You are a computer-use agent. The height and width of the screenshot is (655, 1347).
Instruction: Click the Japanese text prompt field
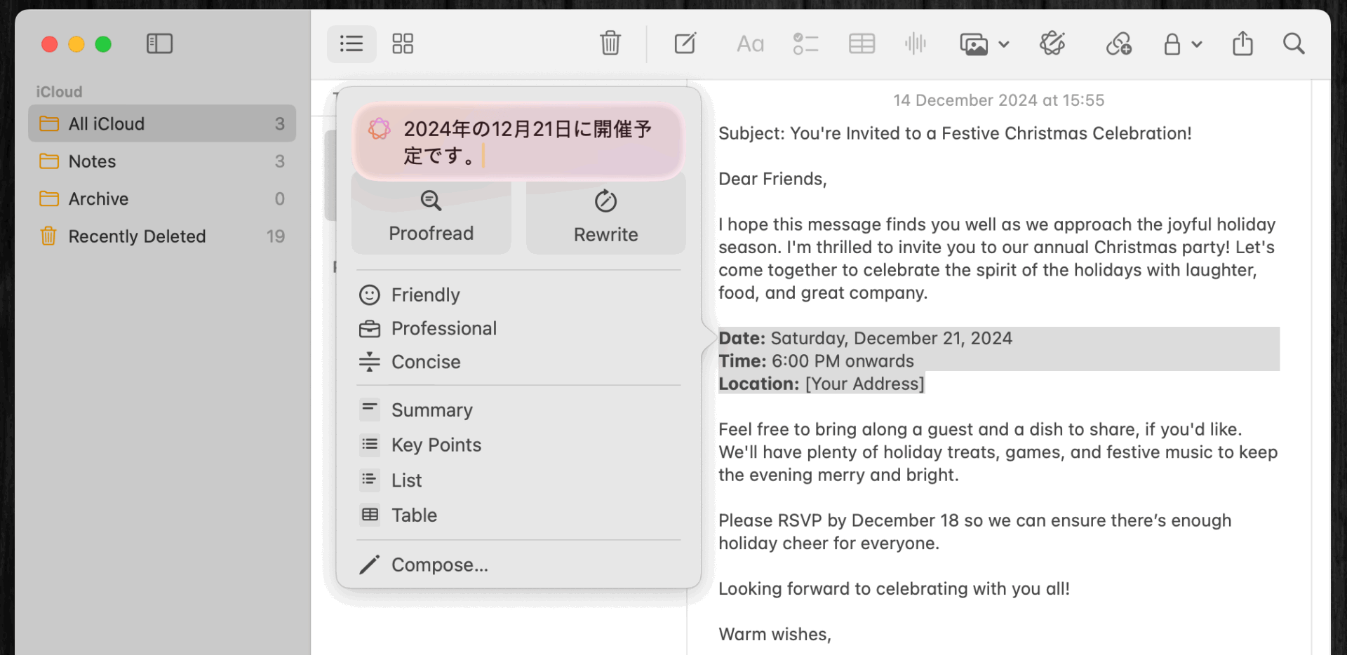526,142
